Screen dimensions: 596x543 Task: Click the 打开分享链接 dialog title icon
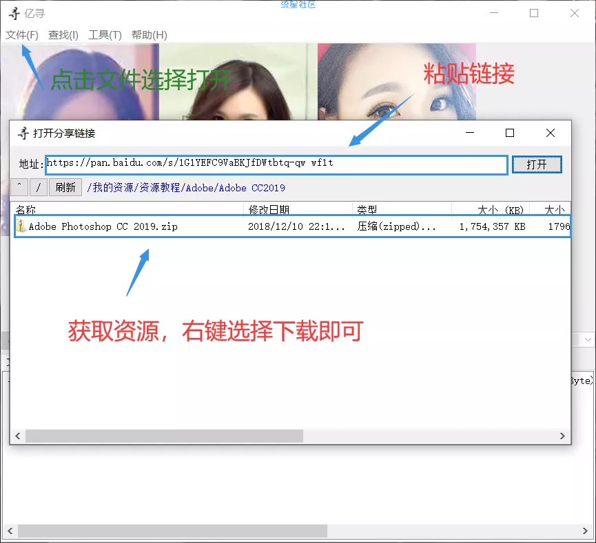23,134
